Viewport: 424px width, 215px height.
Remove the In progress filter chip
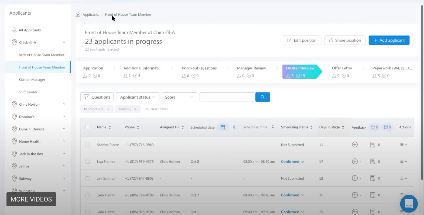108,109
